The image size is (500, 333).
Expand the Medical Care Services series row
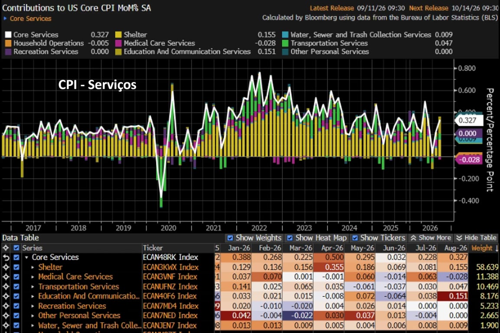(33, 277)
